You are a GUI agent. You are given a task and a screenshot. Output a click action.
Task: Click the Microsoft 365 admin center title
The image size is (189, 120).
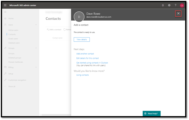23,5
